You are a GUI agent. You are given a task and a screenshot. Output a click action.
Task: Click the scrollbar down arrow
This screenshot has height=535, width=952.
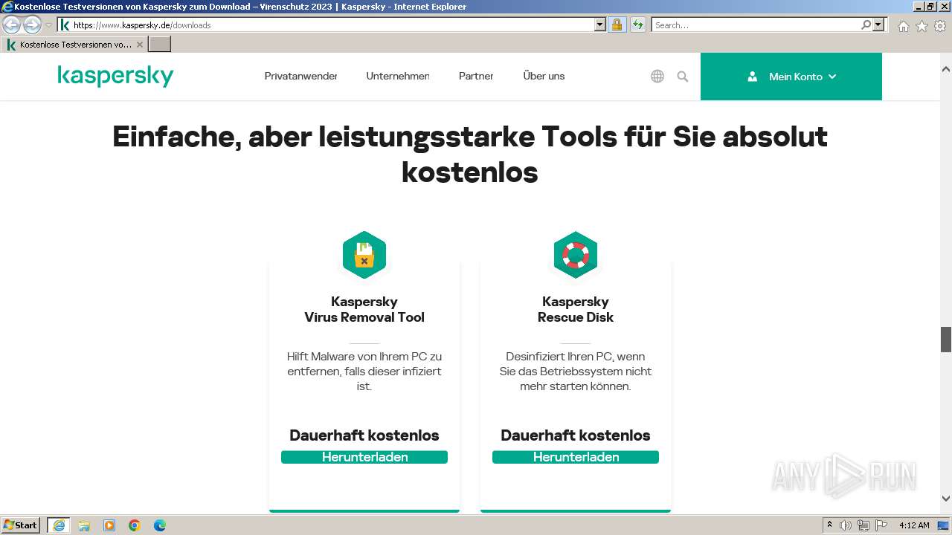[x=946, y=499]
